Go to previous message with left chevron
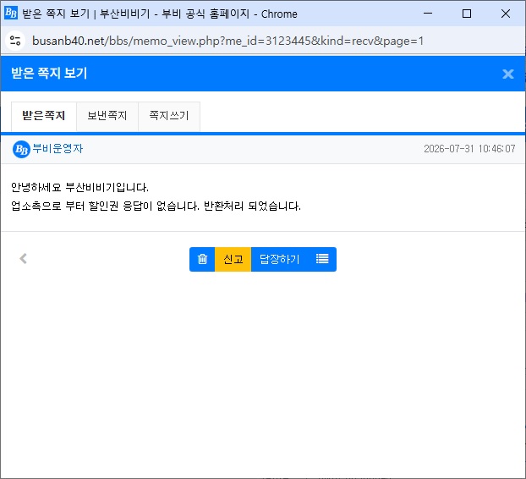Screen dimensions: 526x479 23,259
